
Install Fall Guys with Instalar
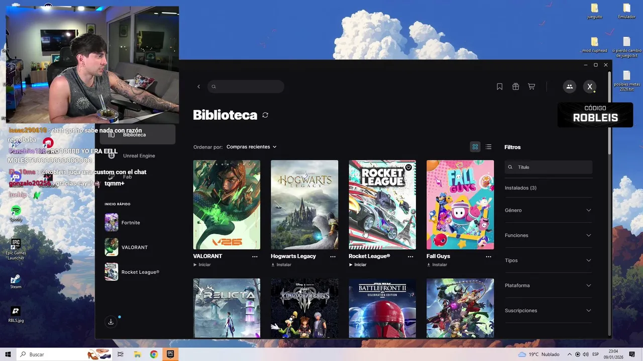click(437, 265)
